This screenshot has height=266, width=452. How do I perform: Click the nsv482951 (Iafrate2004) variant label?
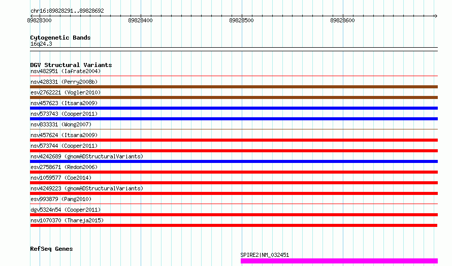66,71
